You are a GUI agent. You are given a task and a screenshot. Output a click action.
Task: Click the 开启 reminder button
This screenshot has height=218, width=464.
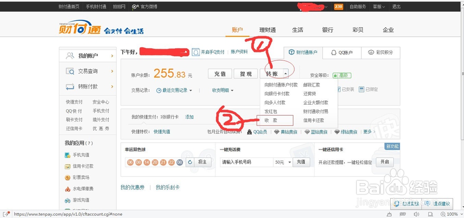385,162
